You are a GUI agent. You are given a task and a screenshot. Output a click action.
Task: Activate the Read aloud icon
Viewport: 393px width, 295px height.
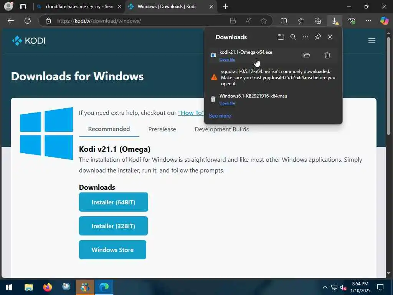coord(248,21)
